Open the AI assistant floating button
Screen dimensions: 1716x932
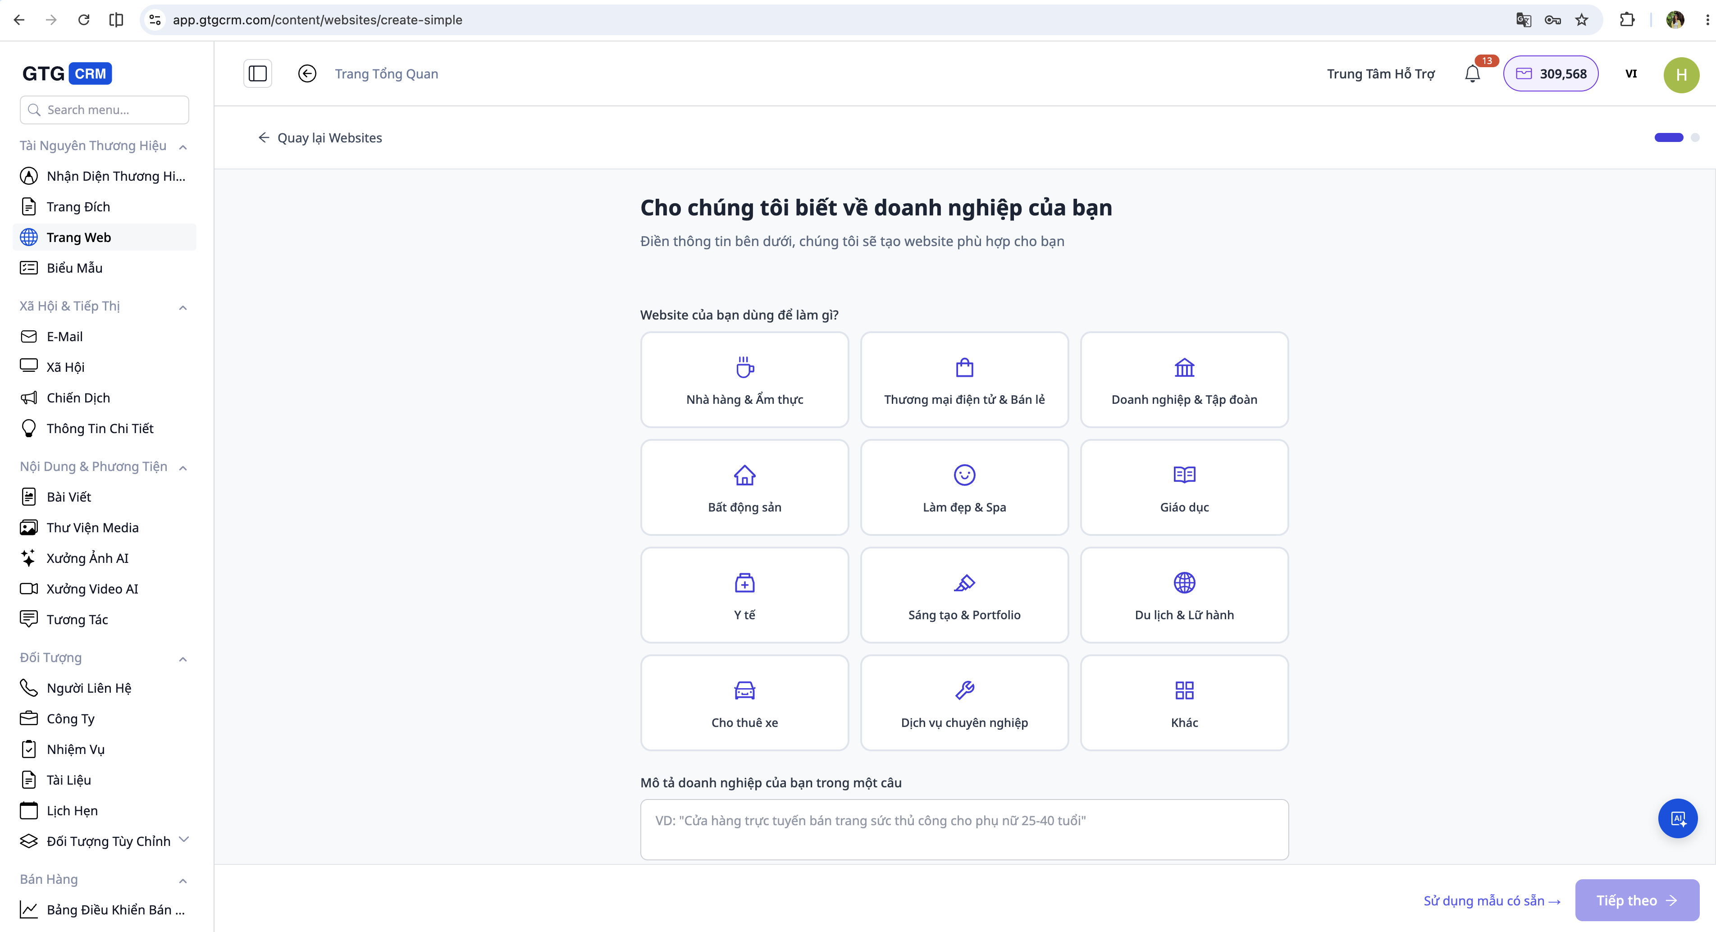[x=1677, y=818]
